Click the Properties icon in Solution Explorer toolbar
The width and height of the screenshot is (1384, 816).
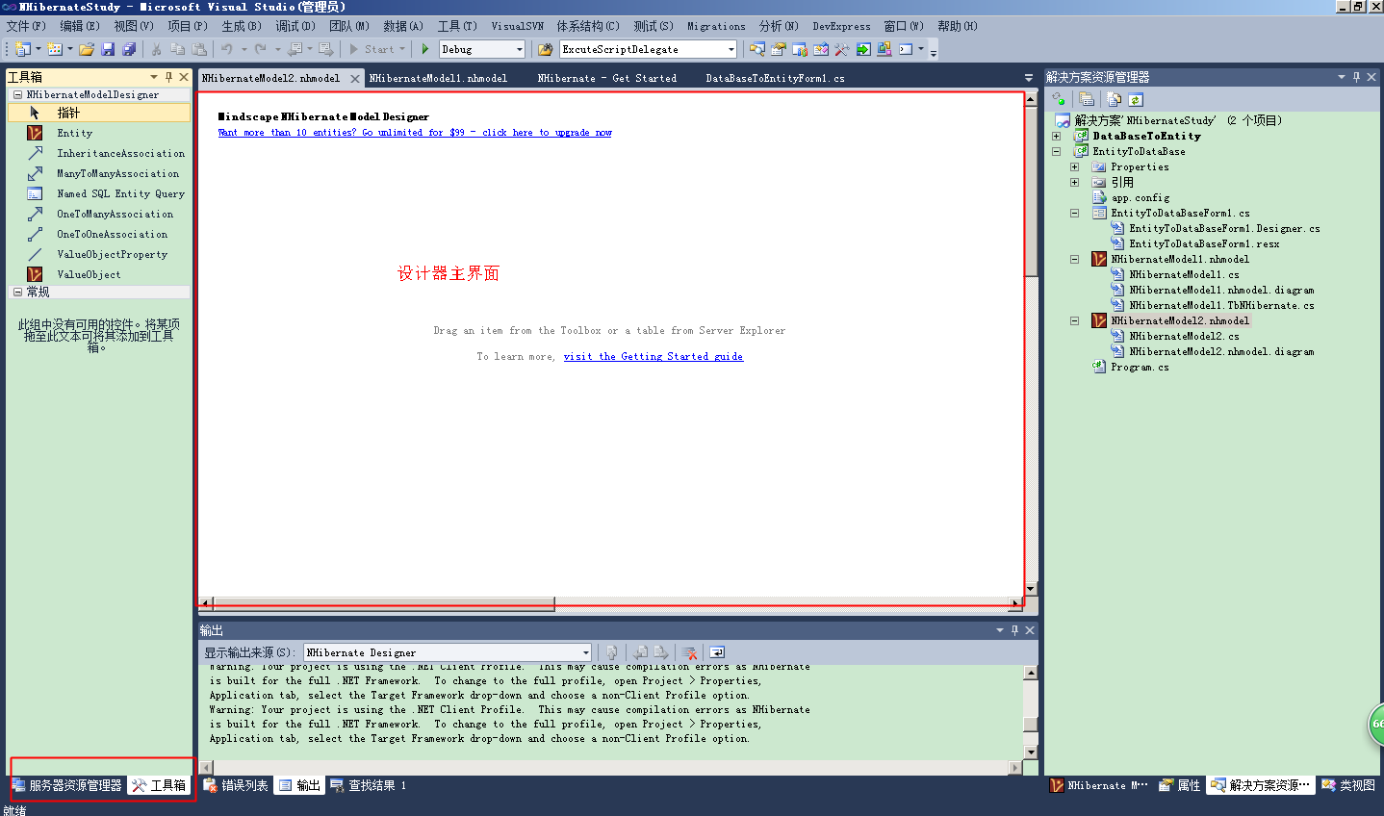click(1087, 99)
